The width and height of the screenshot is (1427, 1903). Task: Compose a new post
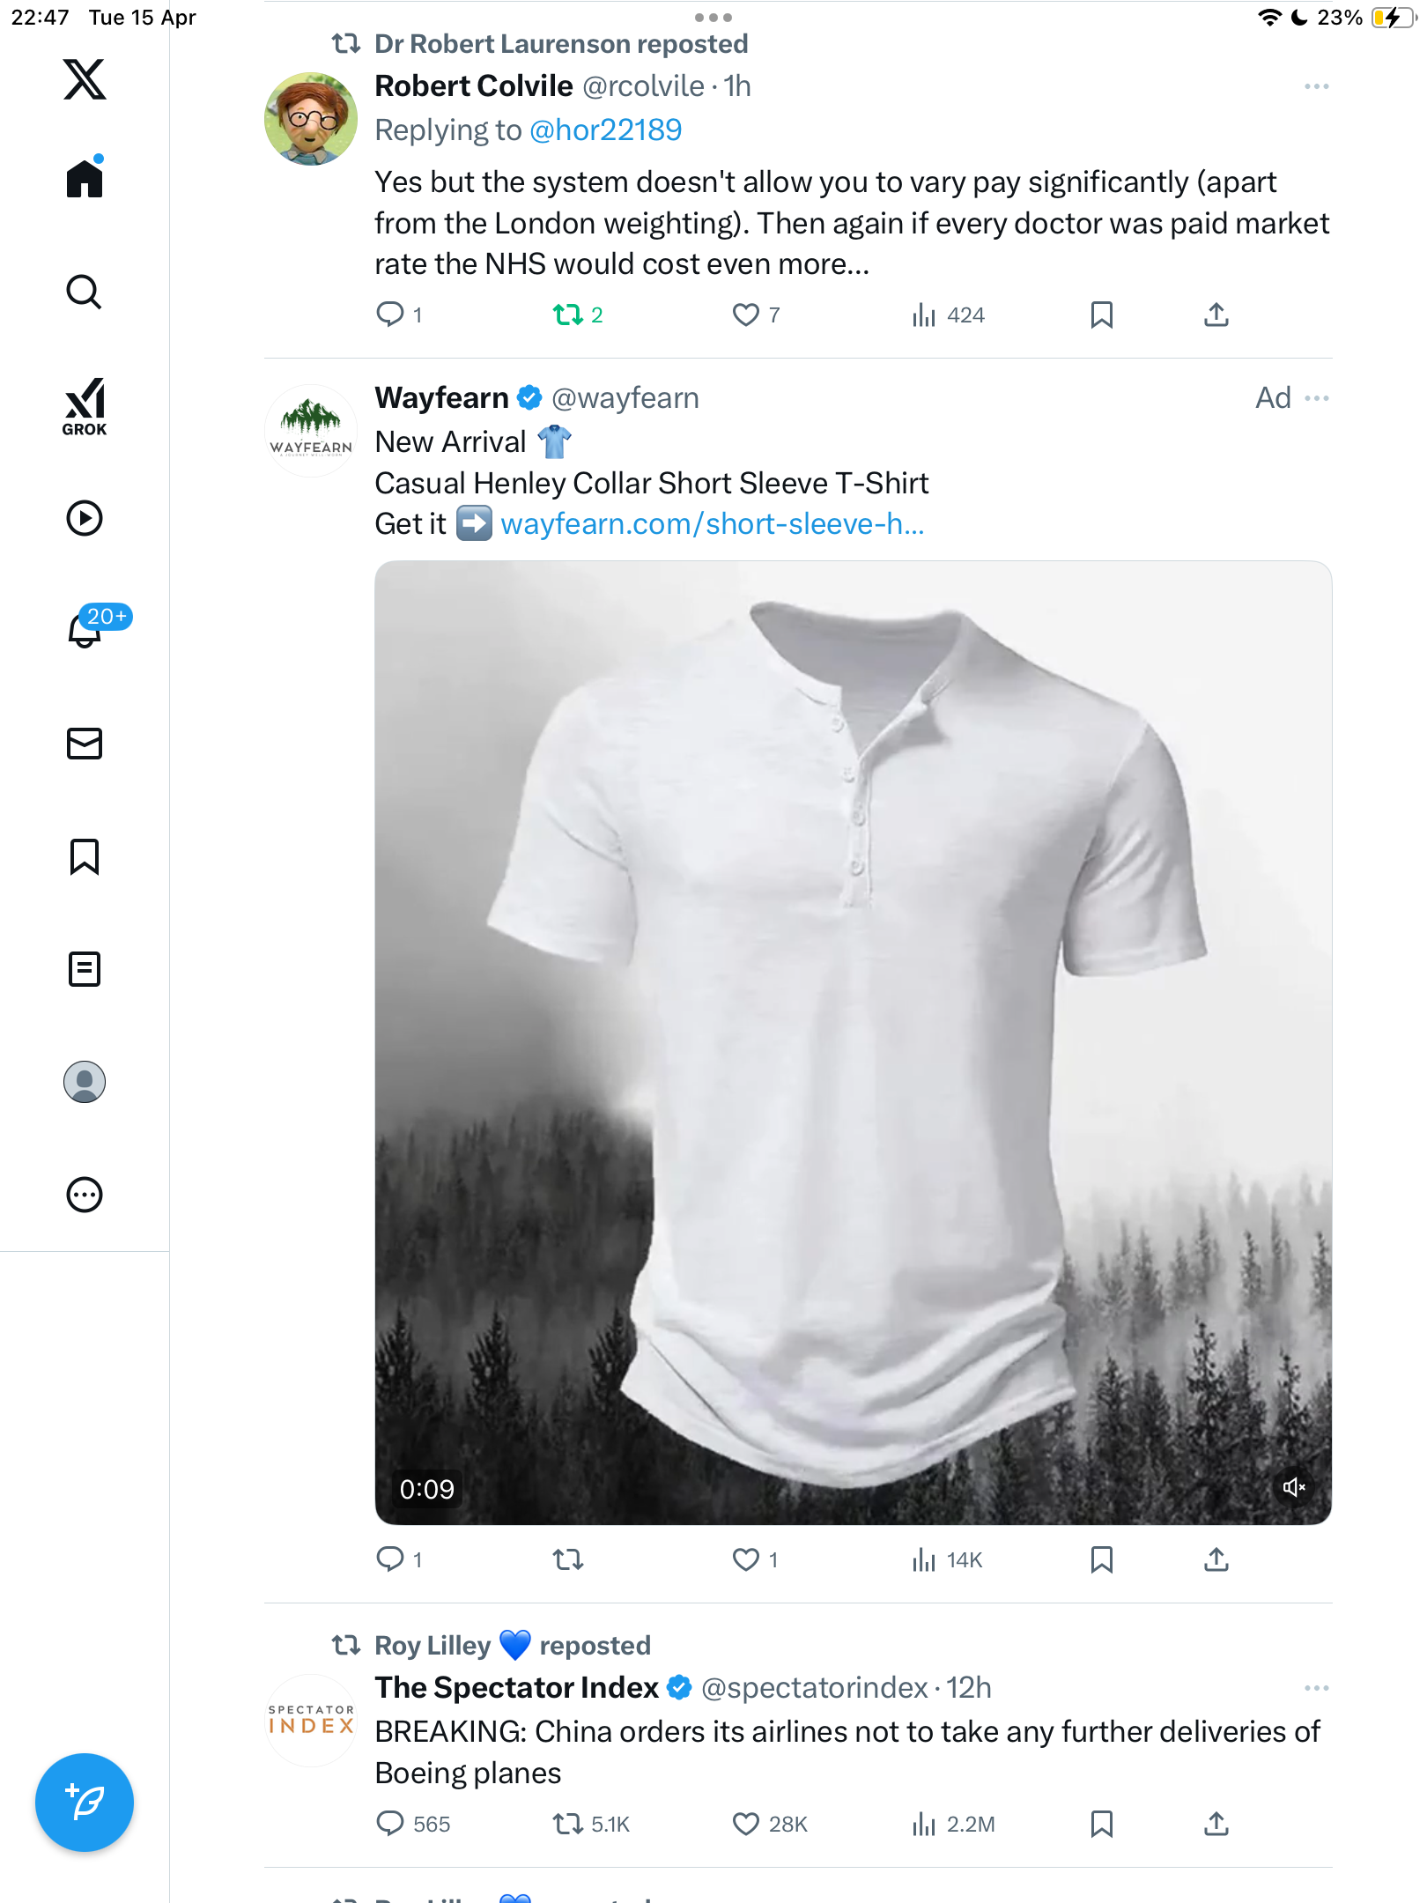click(85, 1802)
